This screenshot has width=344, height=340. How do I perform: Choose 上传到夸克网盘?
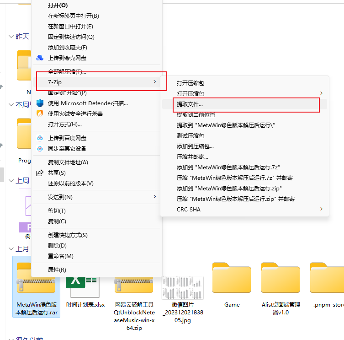(97, 58)
